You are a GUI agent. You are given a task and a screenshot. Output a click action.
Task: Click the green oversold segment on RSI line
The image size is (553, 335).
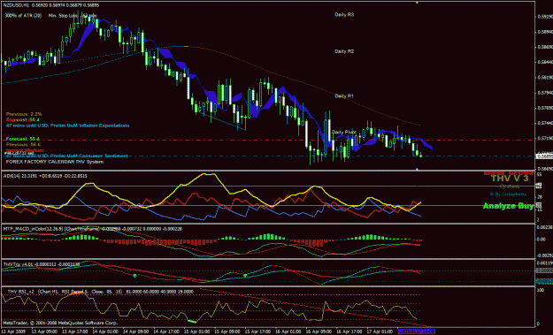click(x=192, y=321)
